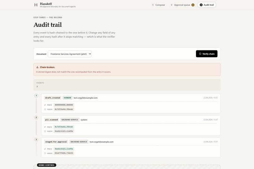Click the shield icon in Verify chain
The height and width of the screenshot is (169, 254).
(x=200, y=54)
